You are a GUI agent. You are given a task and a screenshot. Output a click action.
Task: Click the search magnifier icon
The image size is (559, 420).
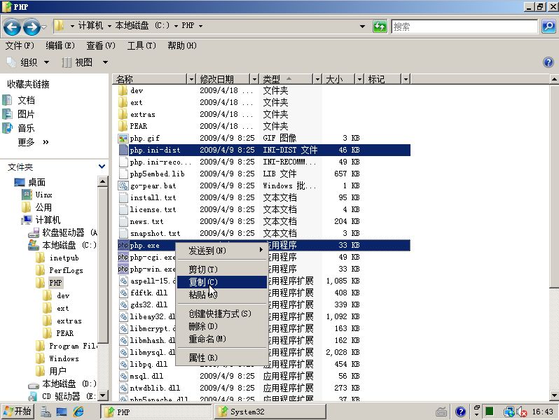click(x=548, y=27)
